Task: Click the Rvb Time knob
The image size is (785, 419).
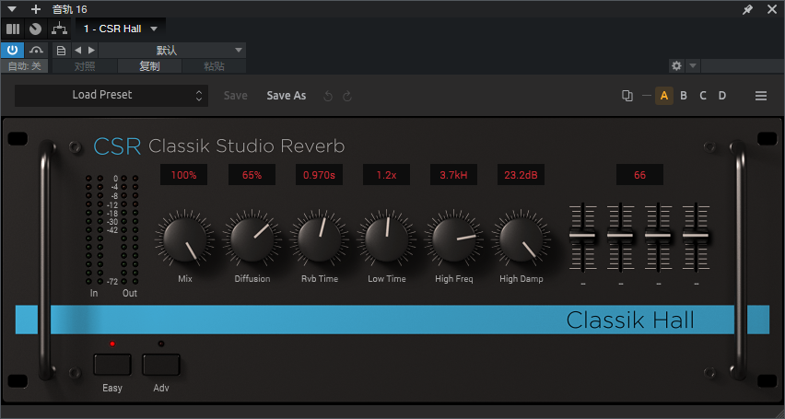Action: click(x=320, y=239)
